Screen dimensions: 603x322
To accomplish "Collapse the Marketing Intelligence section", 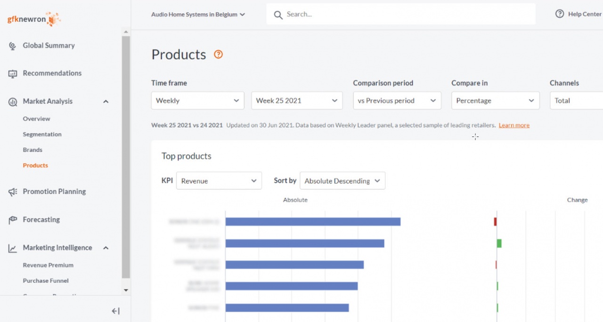I will click(106, 248).
